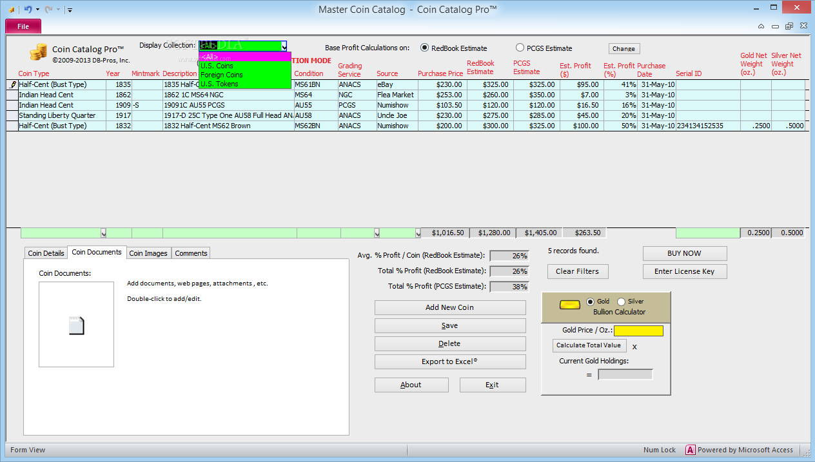Click the Undo arrow in the quick access toolbar
The height and width of the screenshot is (462, 815).
pos(28,10)
